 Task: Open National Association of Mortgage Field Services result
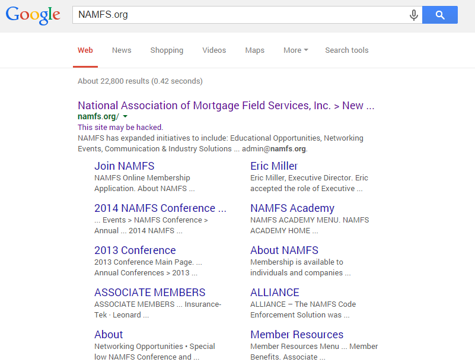point(226,106)
